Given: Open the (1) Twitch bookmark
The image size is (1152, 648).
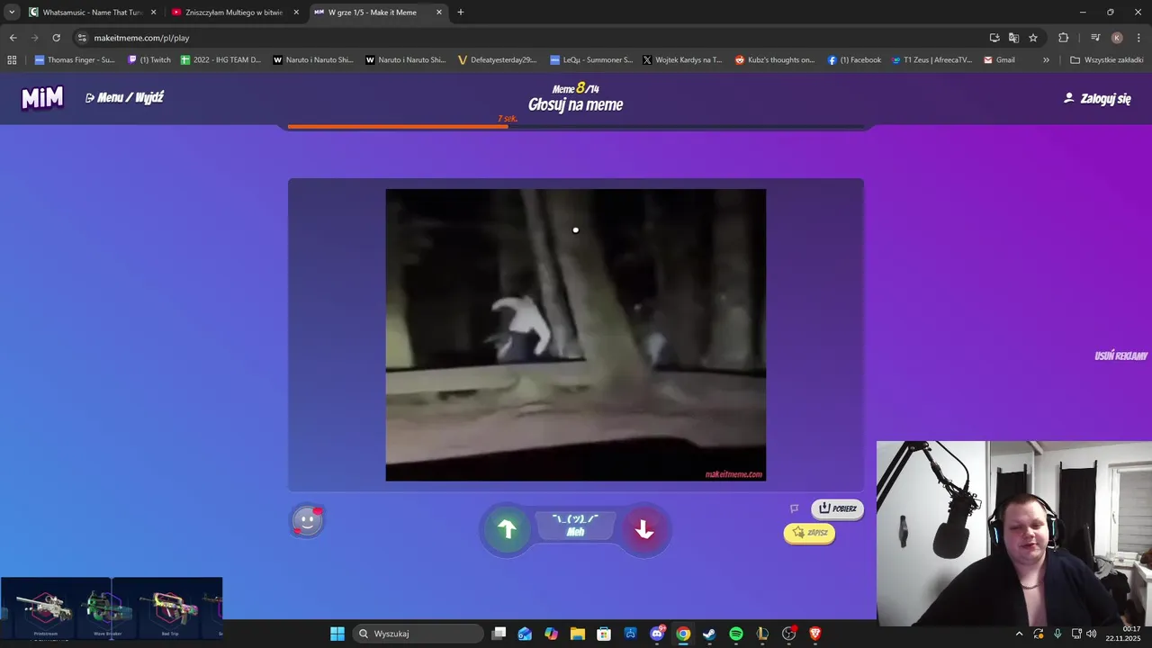Looking at the screenshot, I should [148, 60].
